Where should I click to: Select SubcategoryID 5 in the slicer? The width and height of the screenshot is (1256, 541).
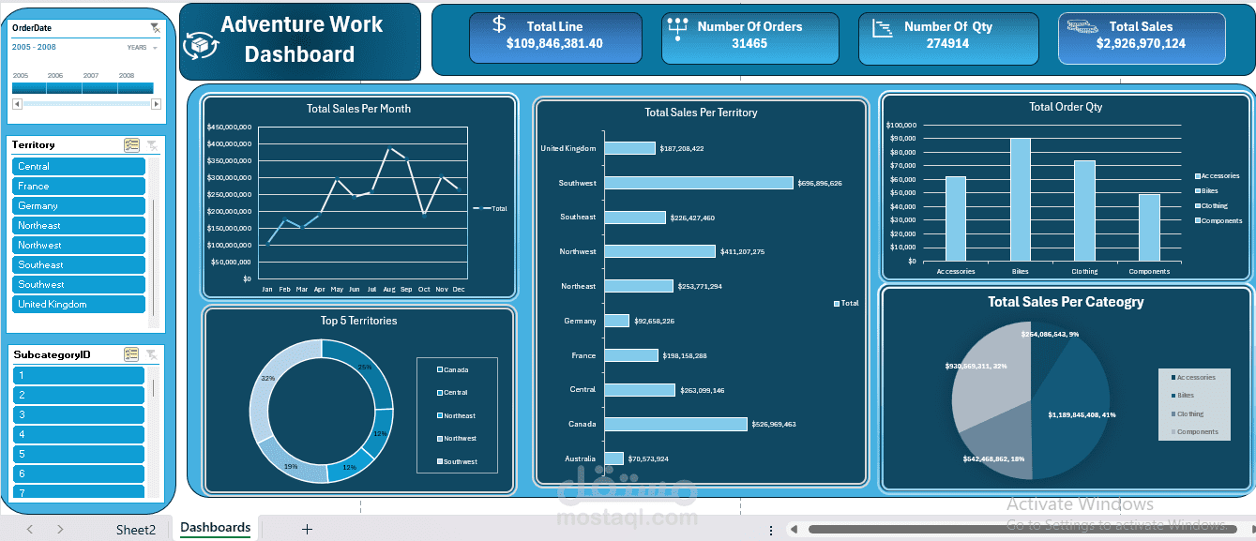79,454
